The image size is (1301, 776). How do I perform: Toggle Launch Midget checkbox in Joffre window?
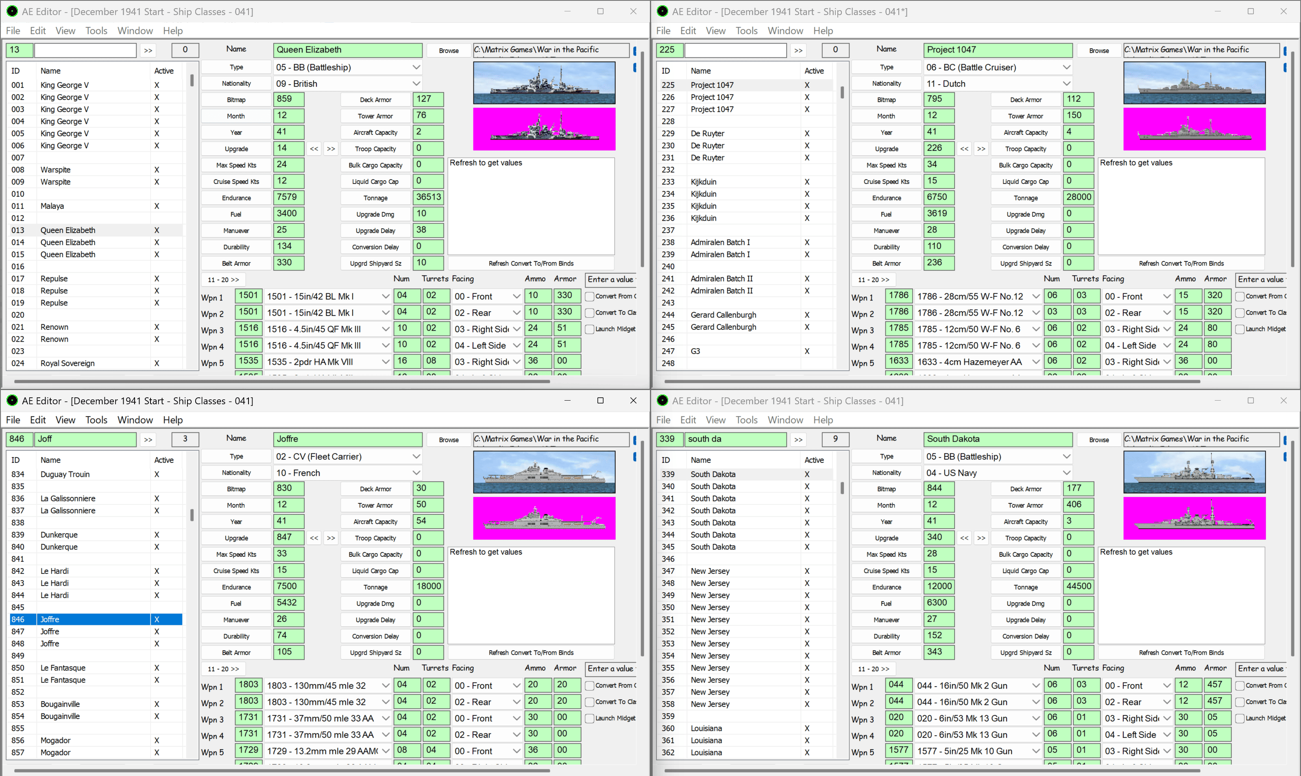[x=590, y=718]
